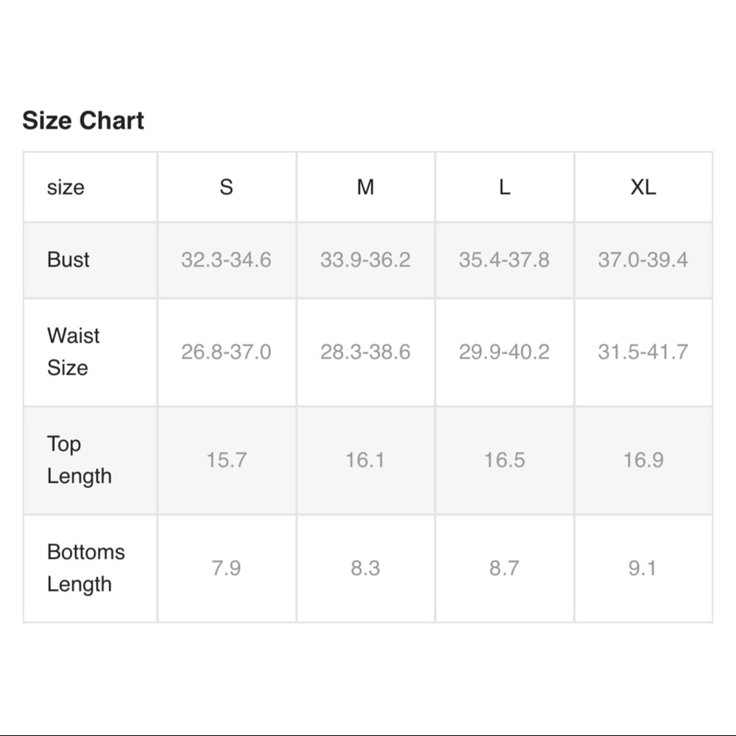Screen dimensions: 736x736
Task: Click the Top Length row label
Action: point(79,460)
